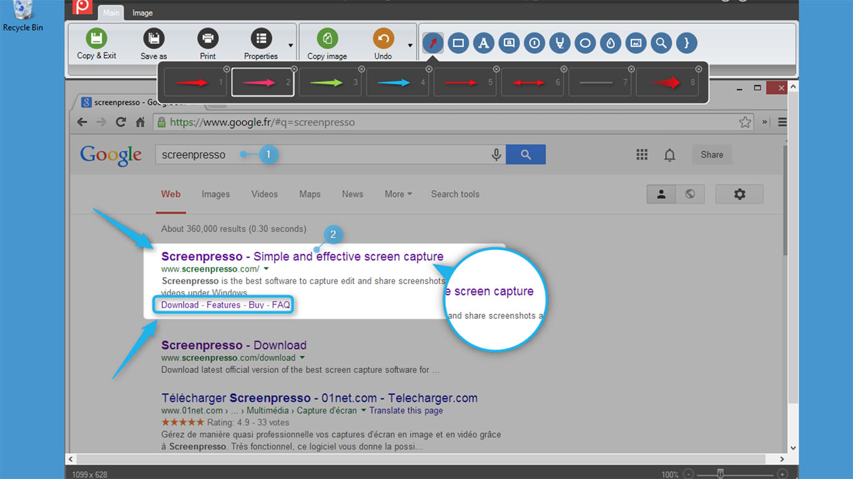
Task: Click the browser reload icon in the capture
Action: tap(121, 122)
